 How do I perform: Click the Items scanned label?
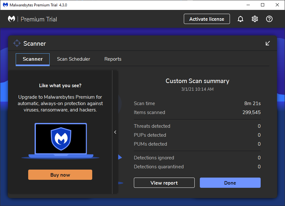pyautogui.click(x=150, y=112)
